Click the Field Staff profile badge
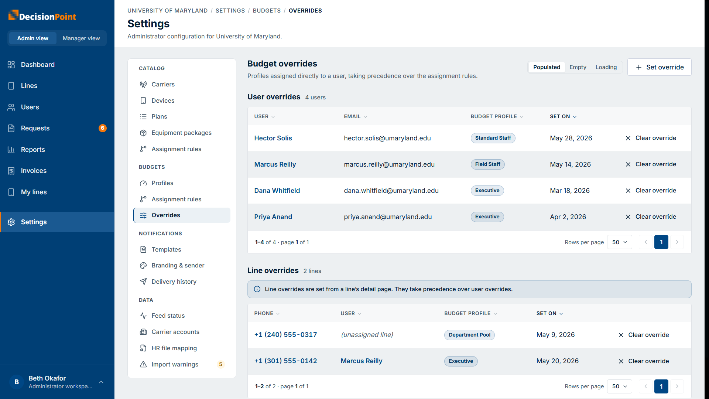Screen dimensions: 709x399 coord(487,164)
